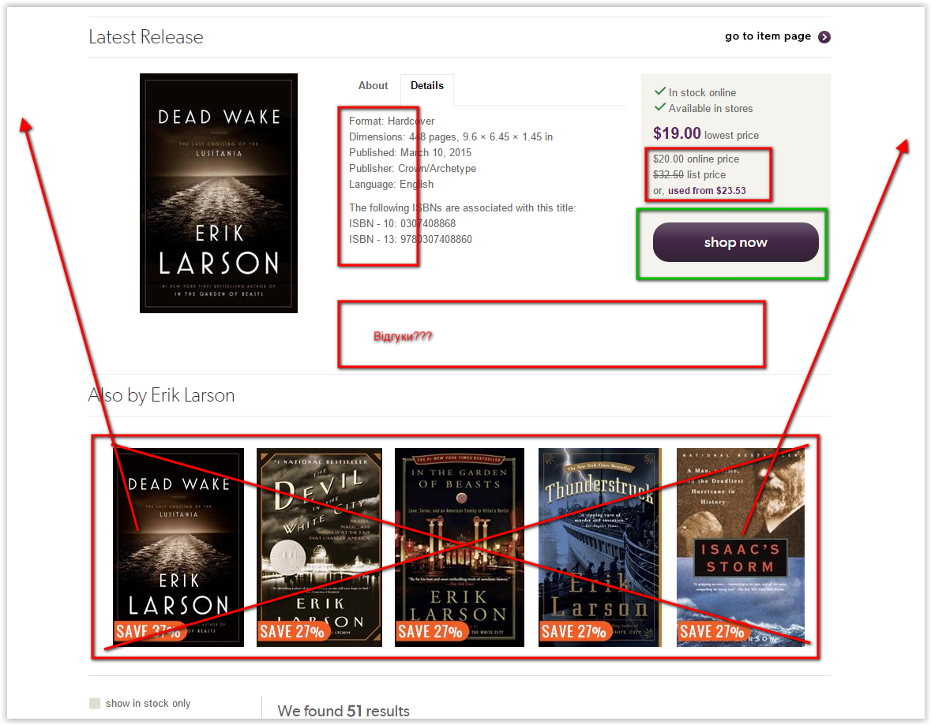Click the Language: English line
The image size is (931, 725).
(x=392, y=185)
